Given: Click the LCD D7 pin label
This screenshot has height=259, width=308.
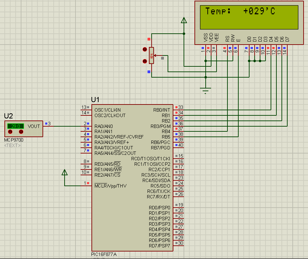Looking at the screenshot, I should pos(287,39).
